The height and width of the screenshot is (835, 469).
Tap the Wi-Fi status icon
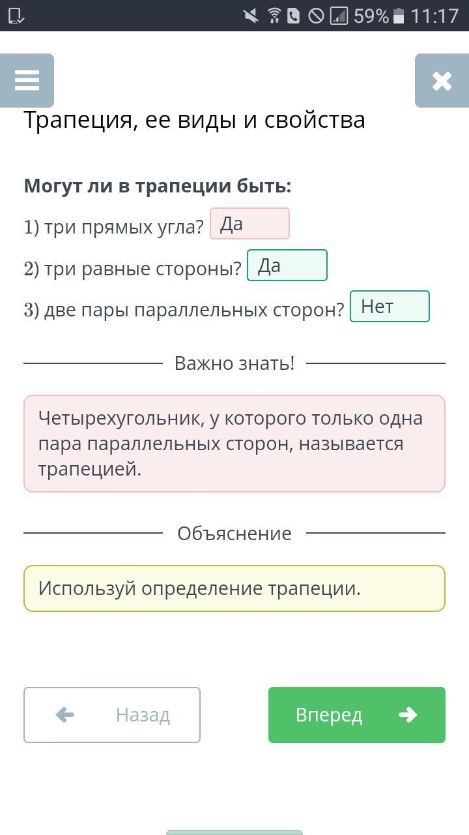(274, 16)
